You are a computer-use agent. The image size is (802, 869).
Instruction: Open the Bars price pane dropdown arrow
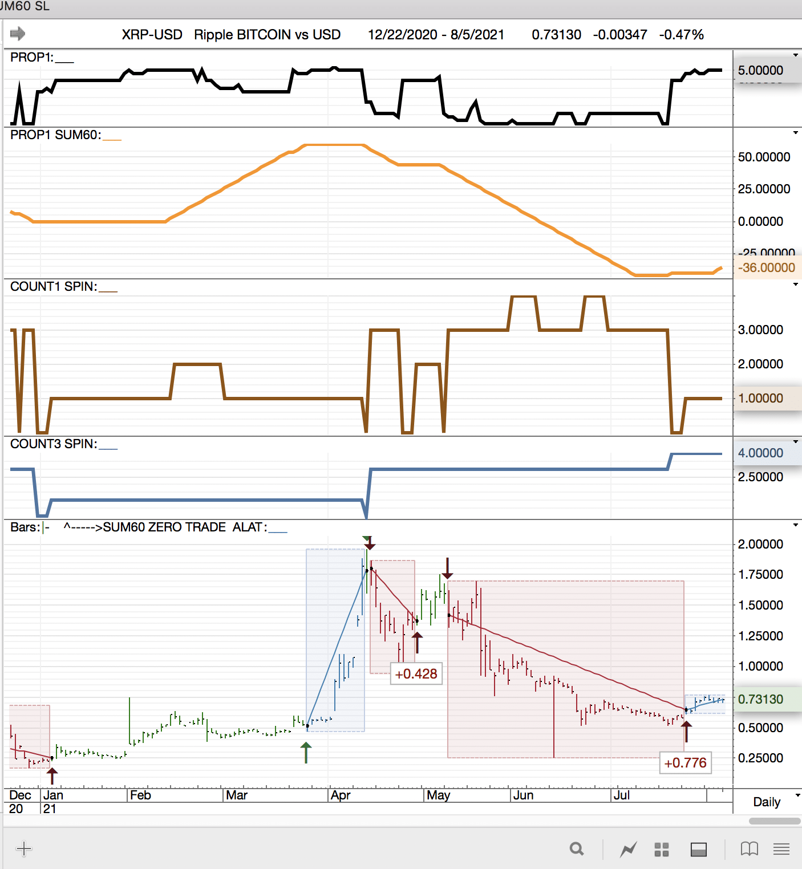[796, 525]
